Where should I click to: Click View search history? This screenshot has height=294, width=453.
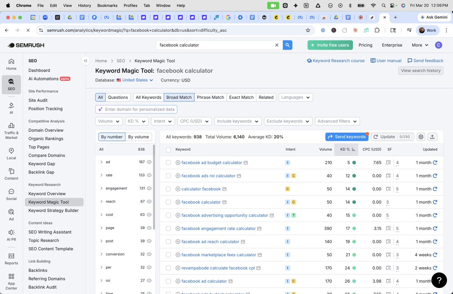421,71
